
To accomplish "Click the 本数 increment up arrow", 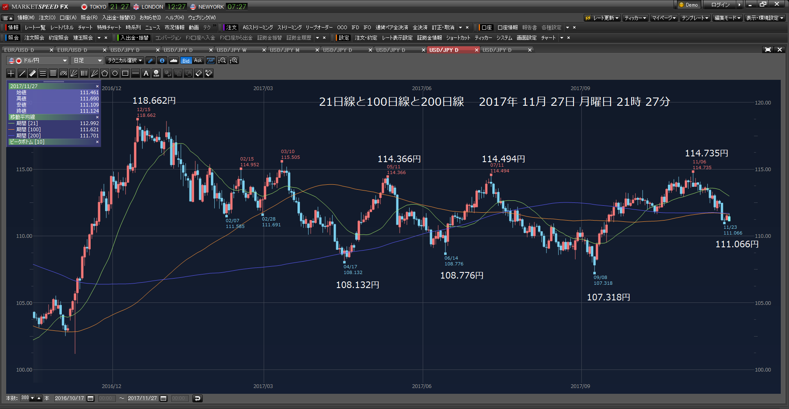I will tap(39, 398).
